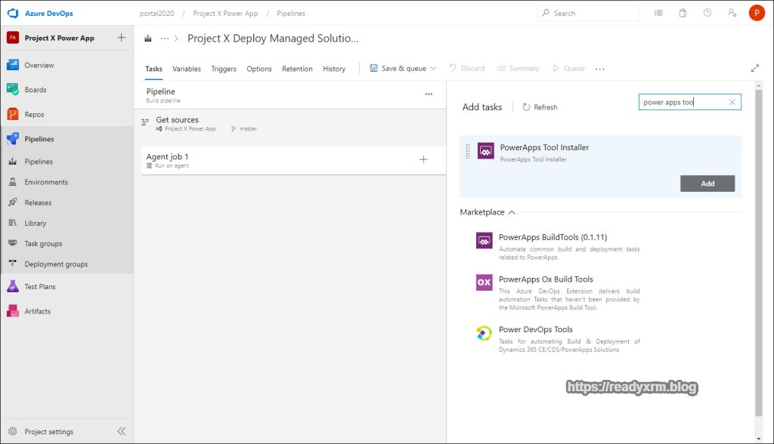Refresh the Add tasks list
The image size is (774, 444).
pos(540,107)
